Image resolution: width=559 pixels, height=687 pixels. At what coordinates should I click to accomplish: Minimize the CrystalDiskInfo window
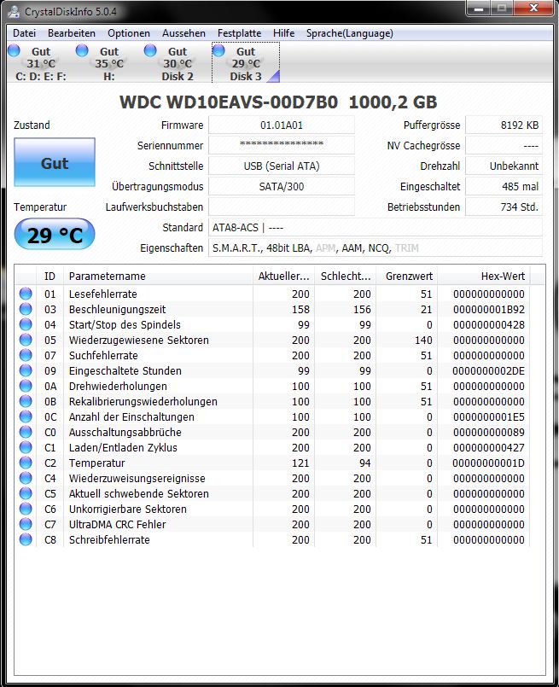pyautogui.click(x=479, y=9)
